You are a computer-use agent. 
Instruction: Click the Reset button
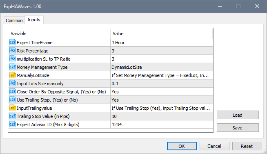click(247, 146)
